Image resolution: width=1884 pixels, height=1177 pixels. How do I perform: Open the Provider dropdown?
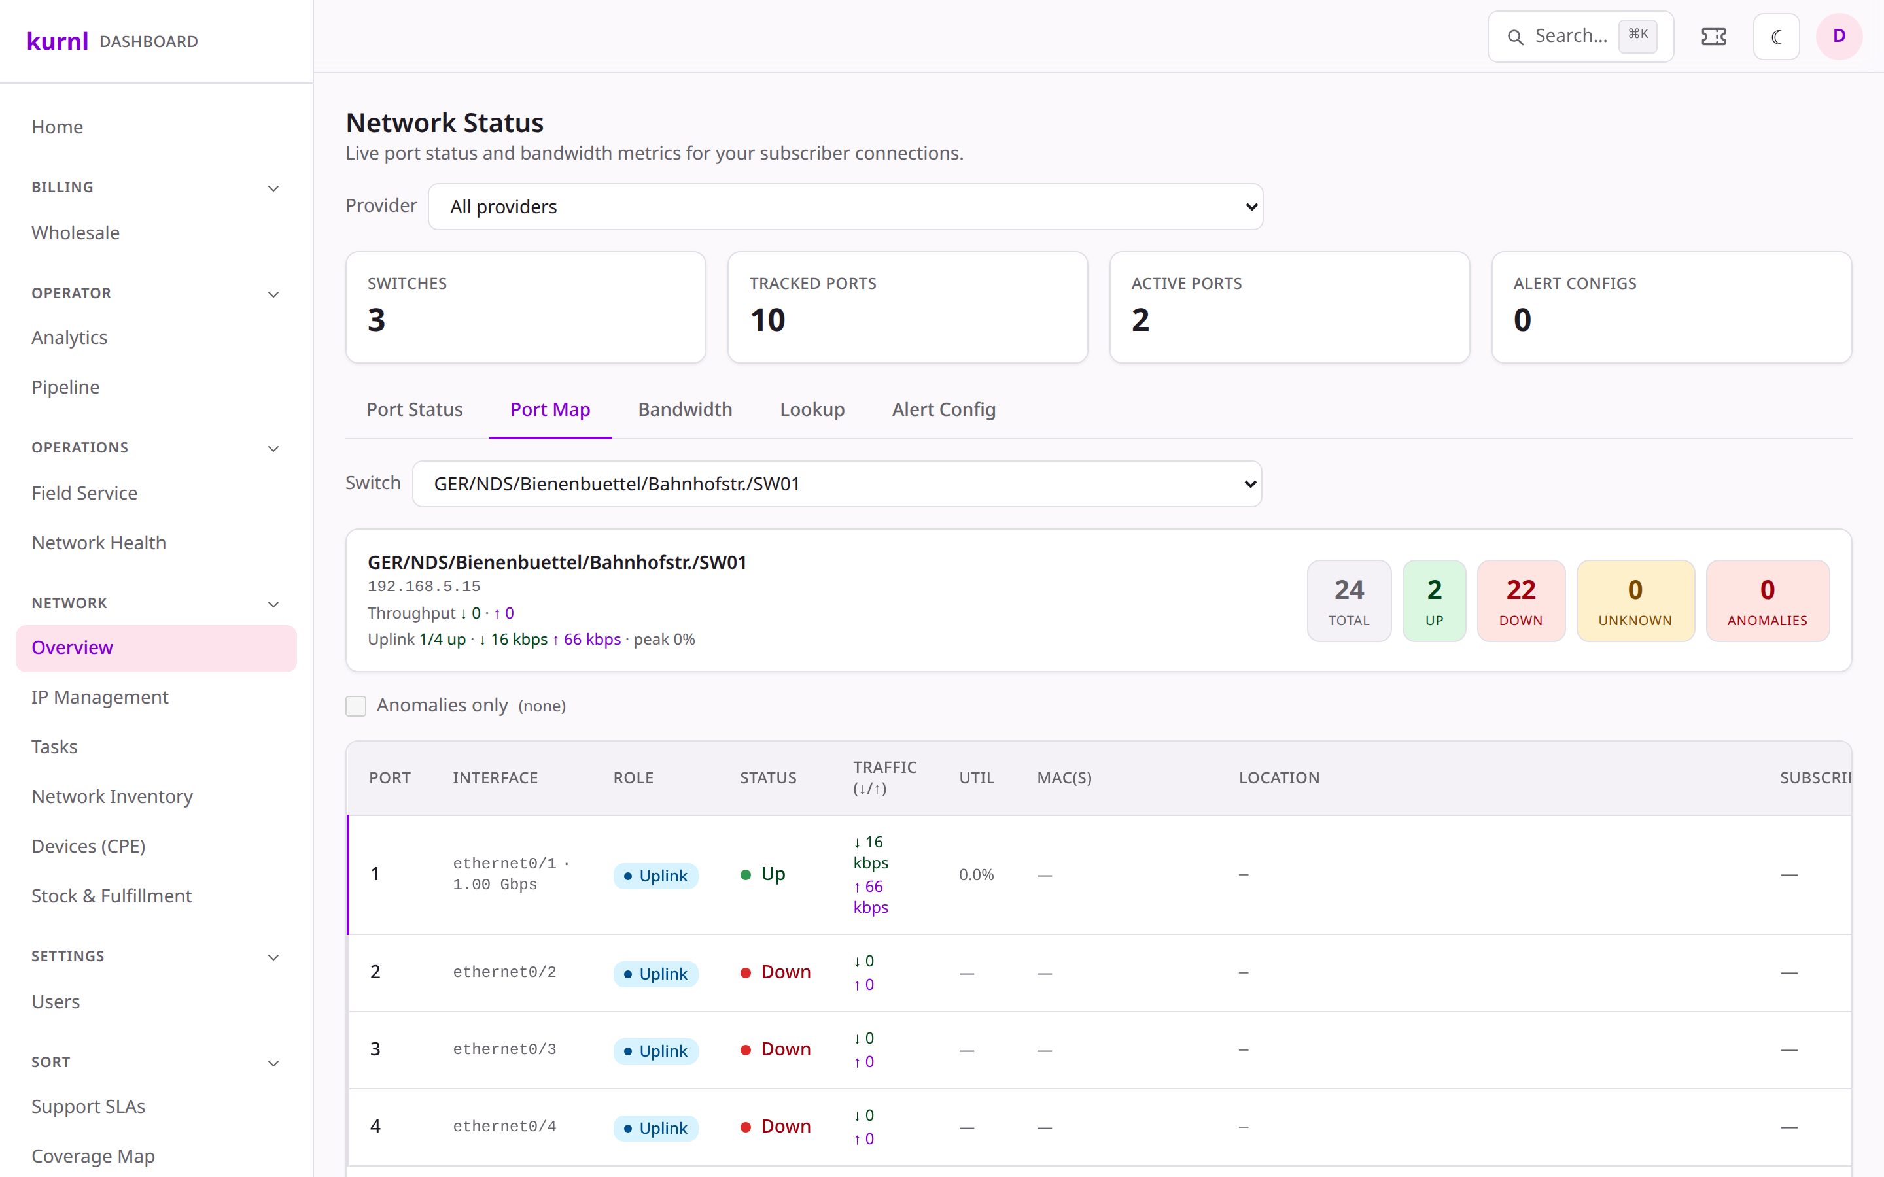click(x=845, y=206)
